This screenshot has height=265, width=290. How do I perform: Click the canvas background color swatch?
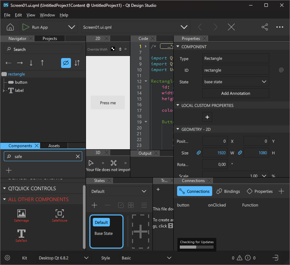[113, 49]
